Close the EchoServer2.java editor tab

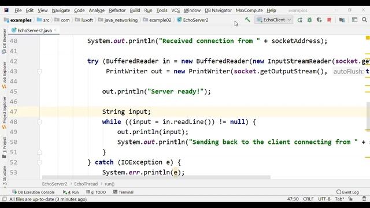pyautogui.click(x=55, y=30)
